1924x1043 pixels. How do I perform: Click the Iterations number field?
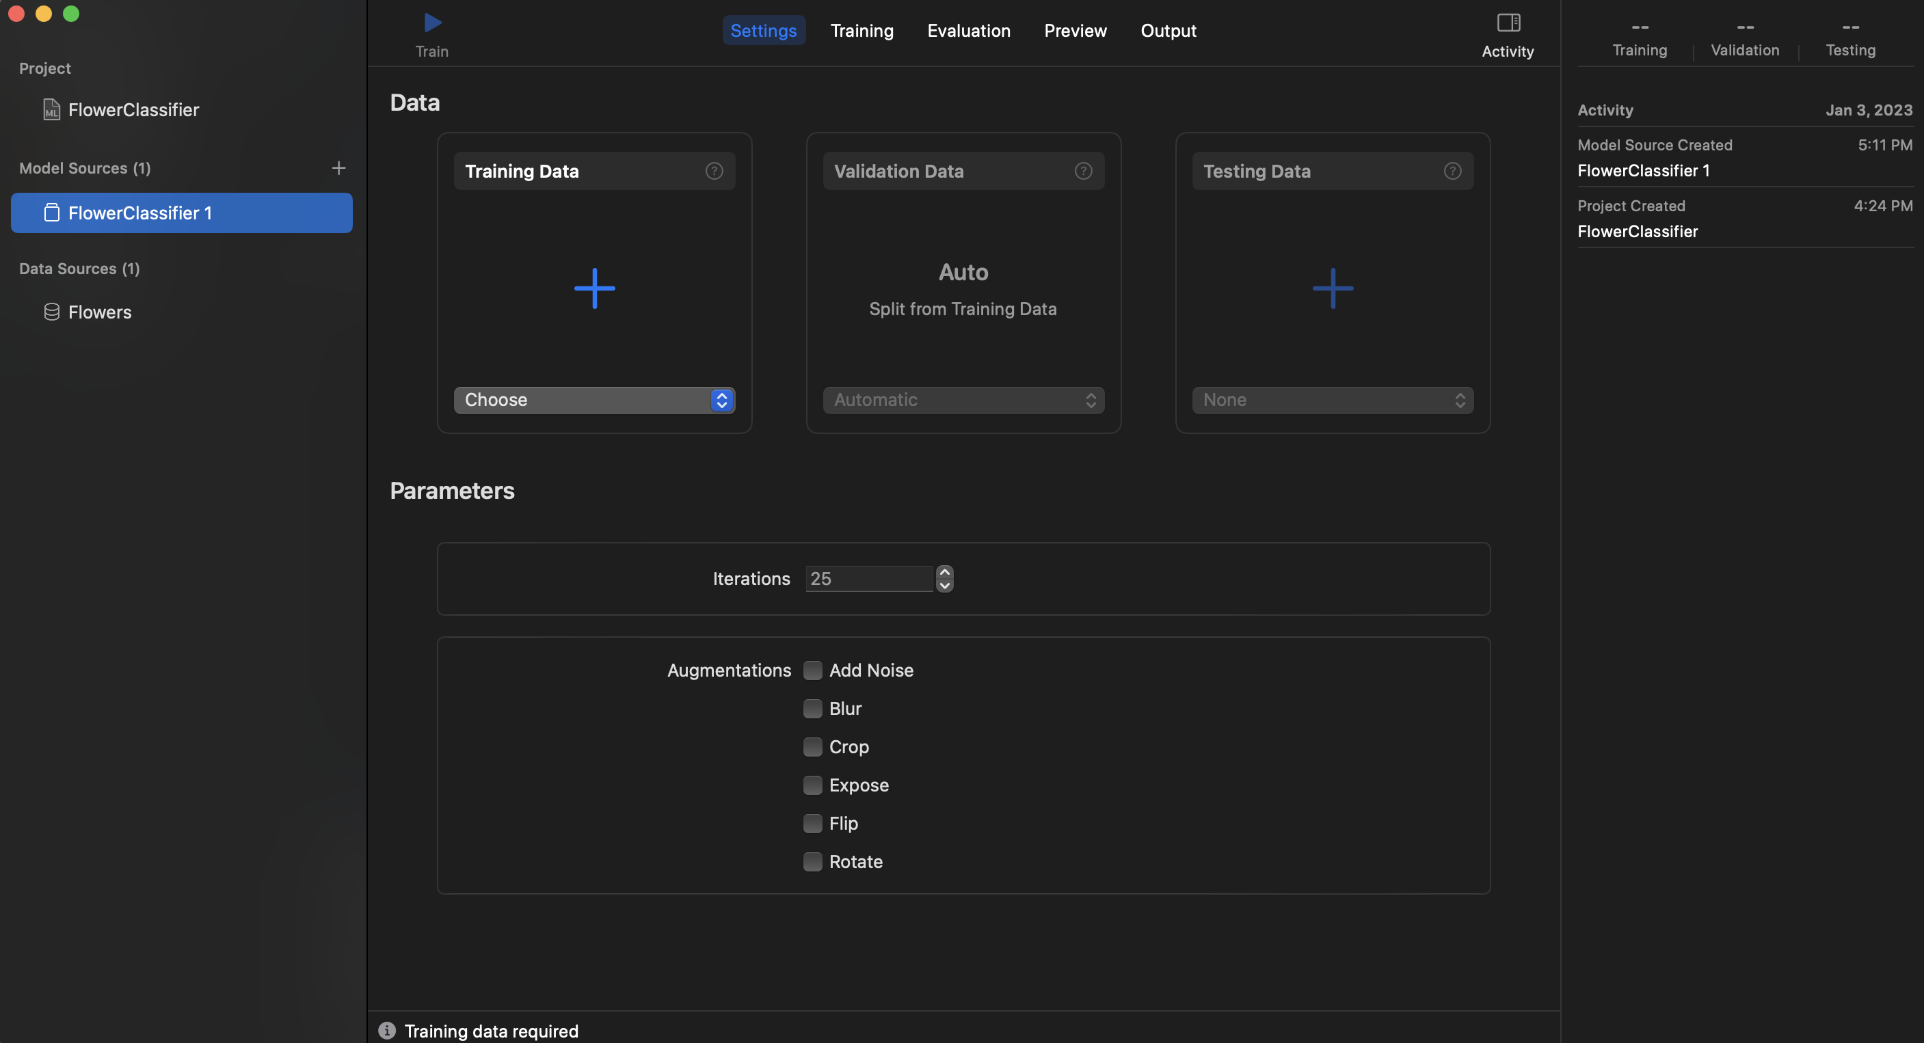click(868, 579)
